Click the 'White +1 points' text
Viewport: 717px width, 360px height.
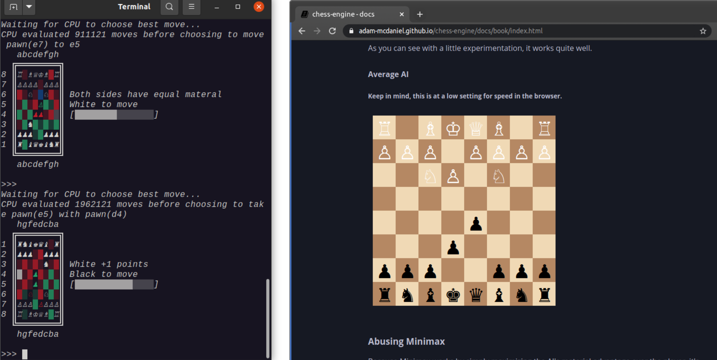[109, 264]
